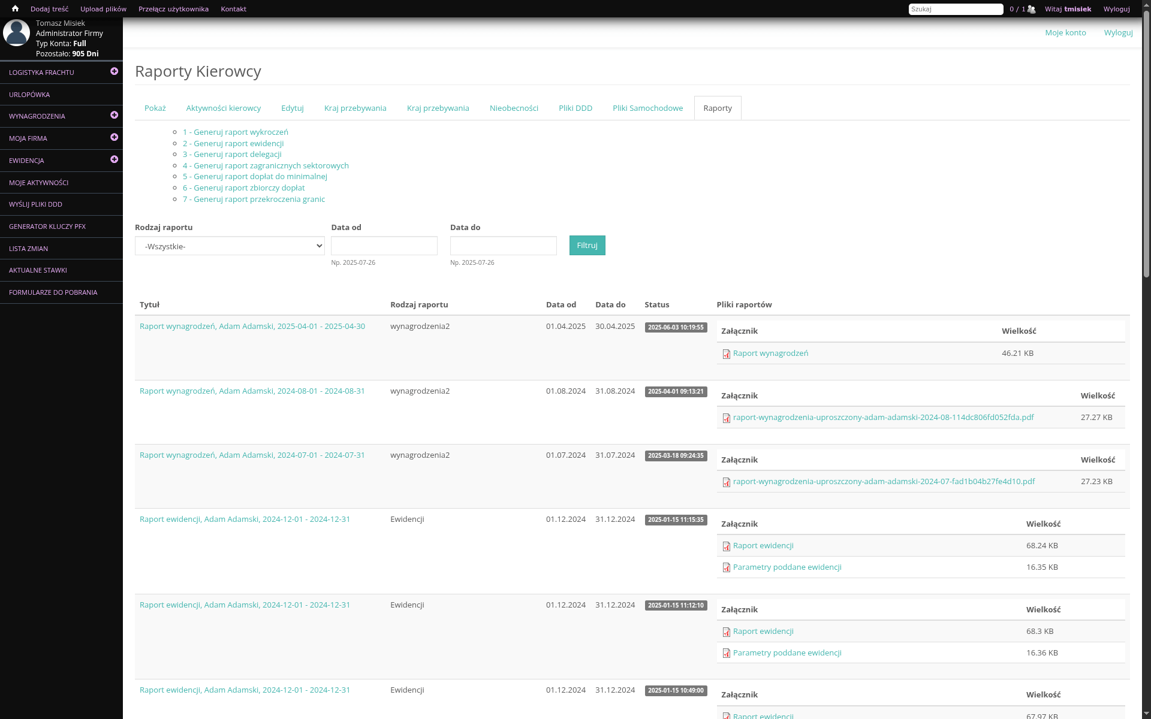Click into the Data od field
The image size is (1151, 719).
pyautogui.click(x=384, y=246)
